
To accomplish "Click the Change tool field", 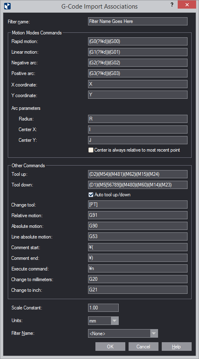I will coord(138,204).
